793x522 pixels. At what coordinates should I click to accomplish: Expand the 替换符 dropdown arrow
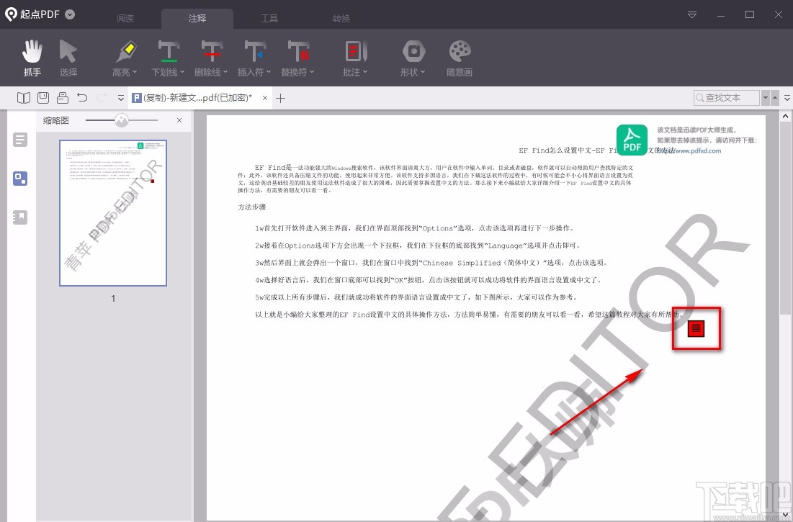coord(312,72)
